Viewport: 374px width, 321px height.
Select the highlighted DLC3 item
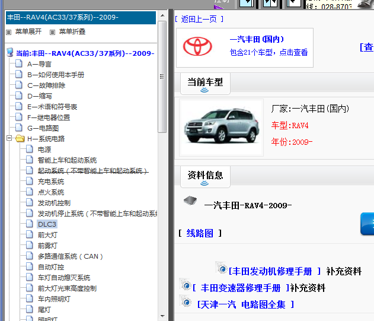pos(47,224)
